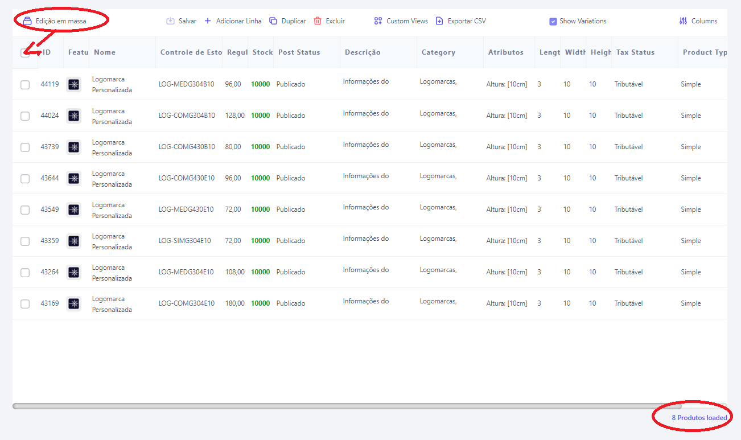Open the featured image of product 43644
Screen dimensions: 741x440
[73, 179]
